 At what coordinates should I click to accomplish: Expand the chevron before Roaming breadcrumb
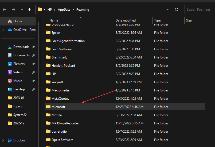(73, 10)
